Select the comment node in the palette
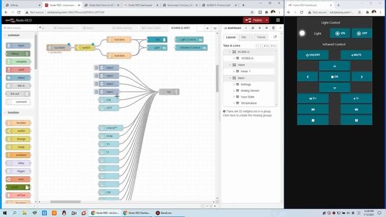386x217 pixels. 18,102
